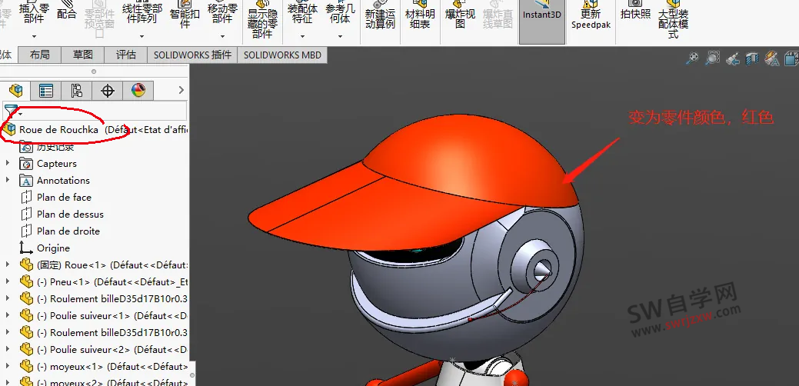Click Show Hidden Components (显示隐藏的零部件)
This screenshot has height=386, width=799.
point(262,20)
